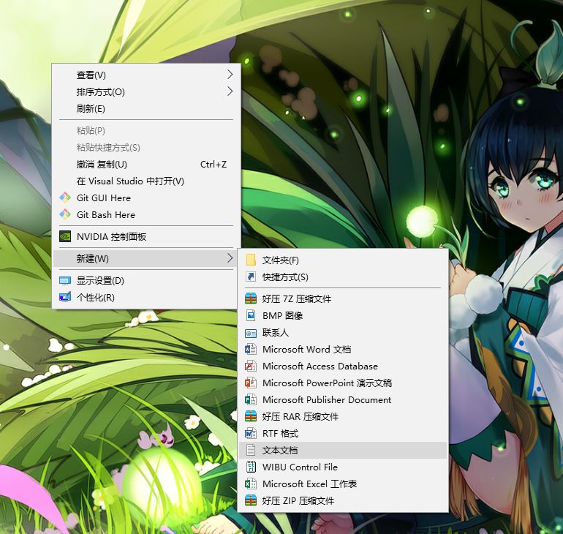The image size is (563, 534).
Task: Click the WIBU Control File icon
Action: pyautogui.click(x=251, y=467)
